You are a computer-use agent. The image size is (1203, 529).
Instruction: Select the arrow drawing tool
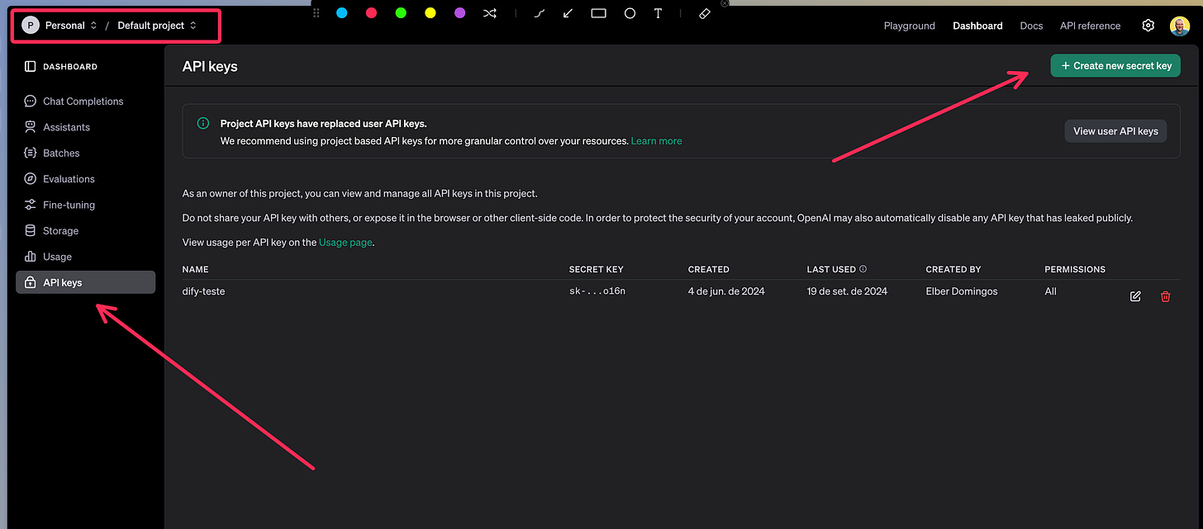point(568,13)
